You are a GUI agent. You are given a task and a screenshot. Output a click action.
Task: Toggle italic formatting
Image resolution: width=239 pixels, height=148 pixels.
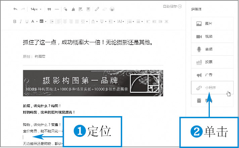(21, 21)
